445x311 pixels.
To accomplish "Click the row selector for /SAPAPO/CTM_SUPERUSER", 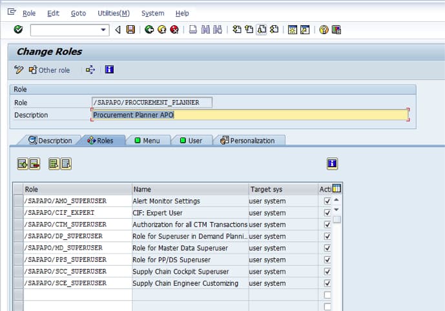I will coord(18,225).
